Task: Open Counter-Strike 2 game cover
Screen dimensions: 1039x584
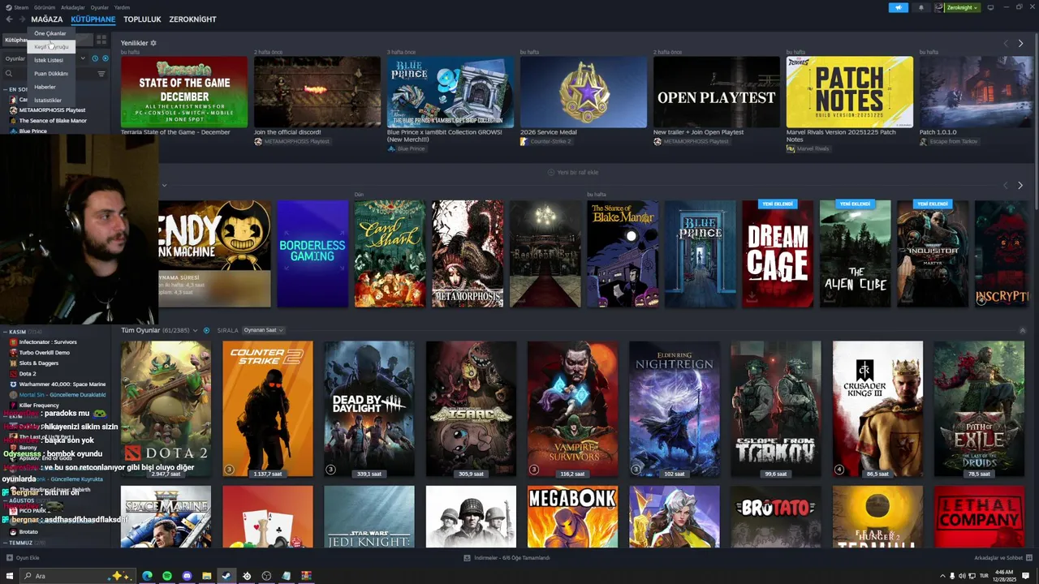Action: (x=267, y=409)
